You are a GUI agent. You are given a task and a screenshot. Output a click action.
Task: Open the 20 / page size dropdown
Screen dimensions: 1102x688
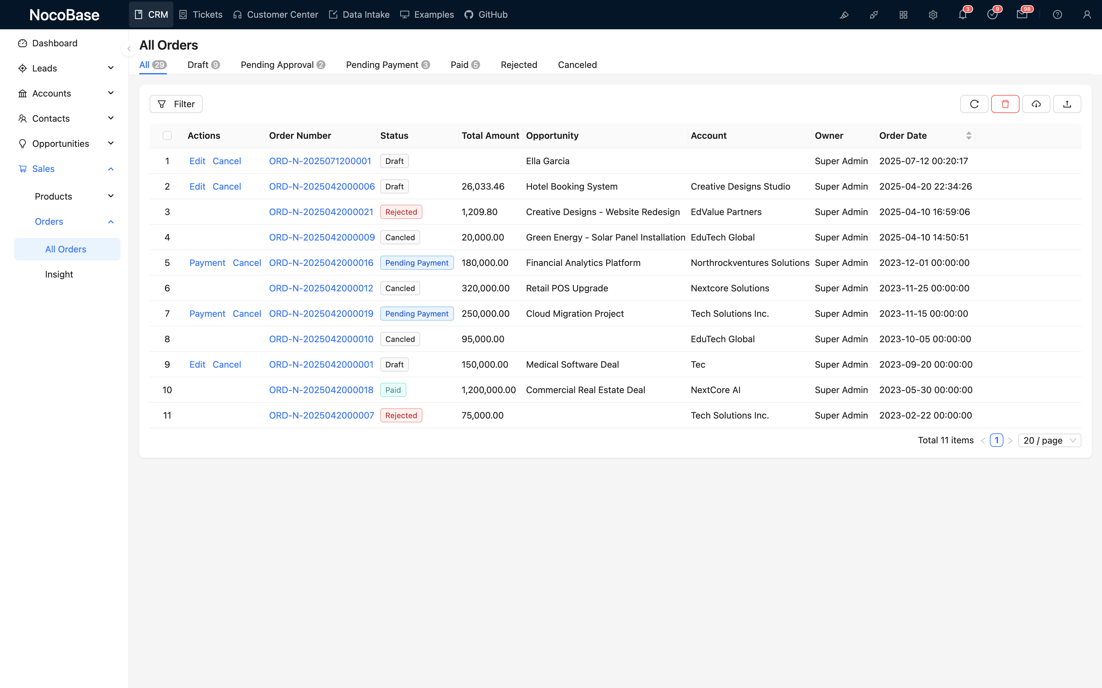tap(1049, 440)
